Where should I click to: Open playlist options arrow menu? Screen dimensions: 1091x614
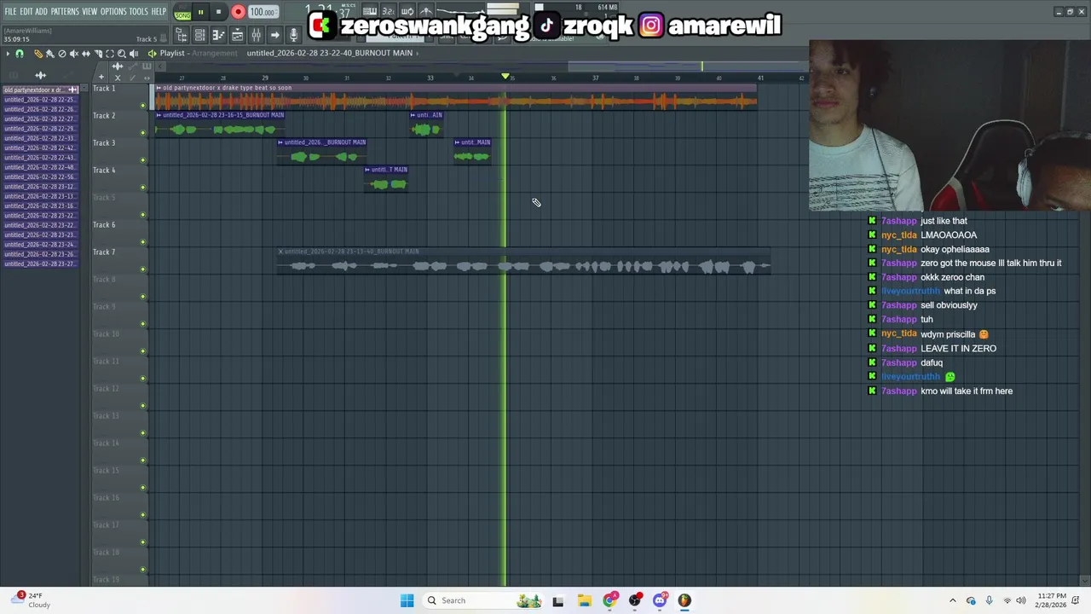point(8,54)
